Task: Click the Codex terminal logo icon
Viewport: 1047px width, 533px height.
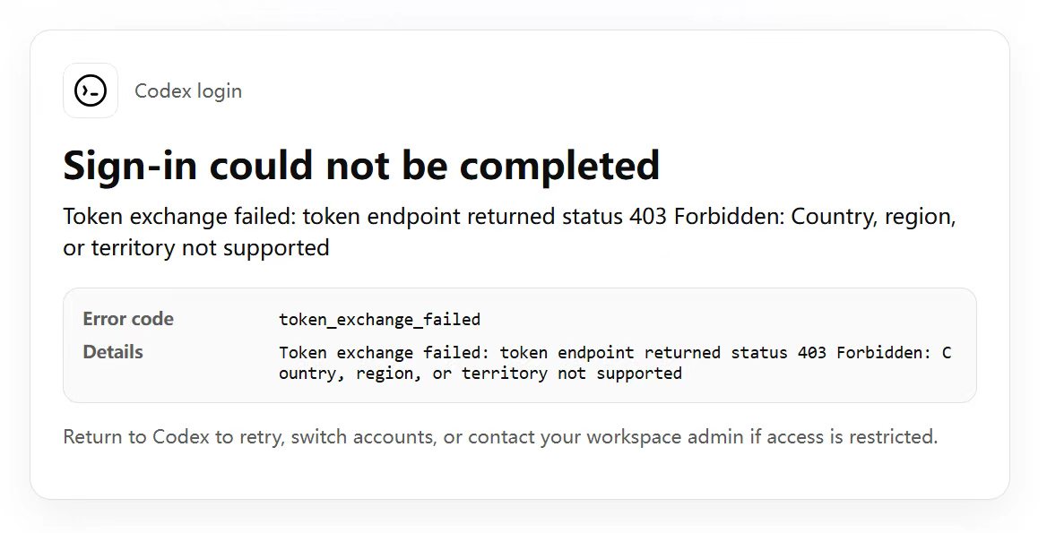Action: tap(91, 90)
